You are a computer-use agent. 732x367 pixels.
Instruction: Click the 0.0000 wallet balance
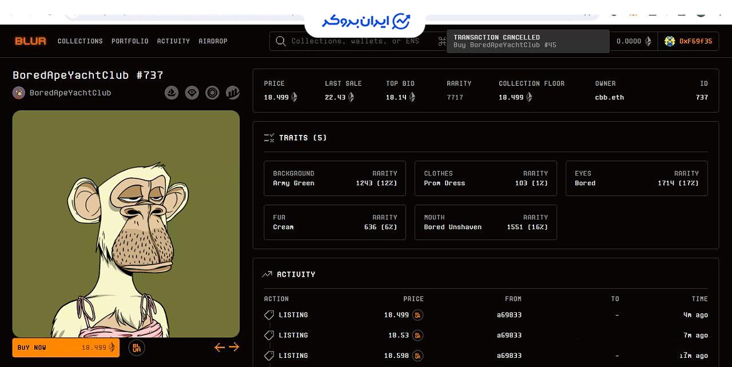[628, 41]
